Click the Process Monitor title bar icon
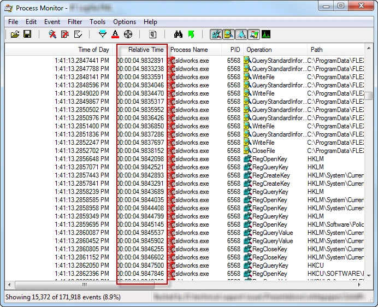The image size is (378, 307). 9,8
